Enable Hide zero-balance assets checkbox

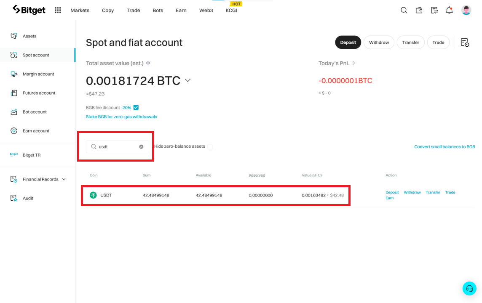210,146
